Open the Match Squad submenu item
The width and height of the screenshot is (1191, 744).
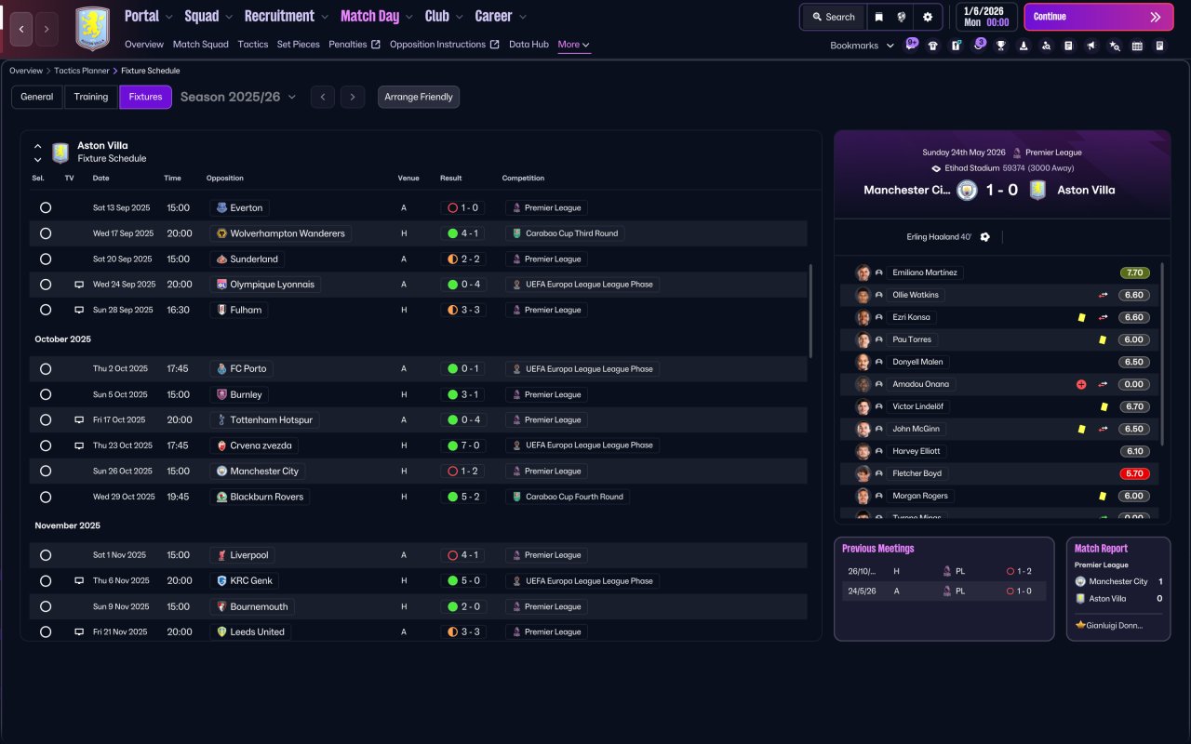pyautogui.click(x=200, y=45)
